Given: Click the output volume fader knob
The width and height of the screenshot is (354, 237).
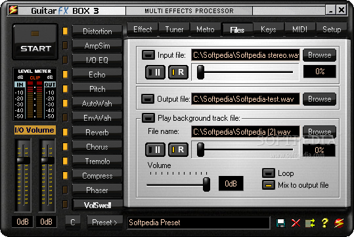Looking at the screenshot, I should pyautogui.click(x=48, y=160).
